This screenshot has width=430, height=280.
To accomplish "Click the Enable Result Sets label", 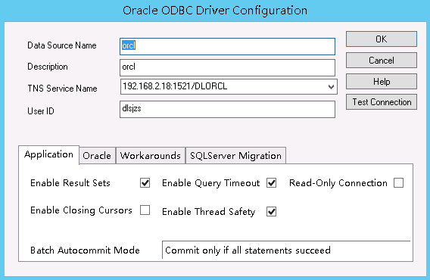I will click(70, 182).
